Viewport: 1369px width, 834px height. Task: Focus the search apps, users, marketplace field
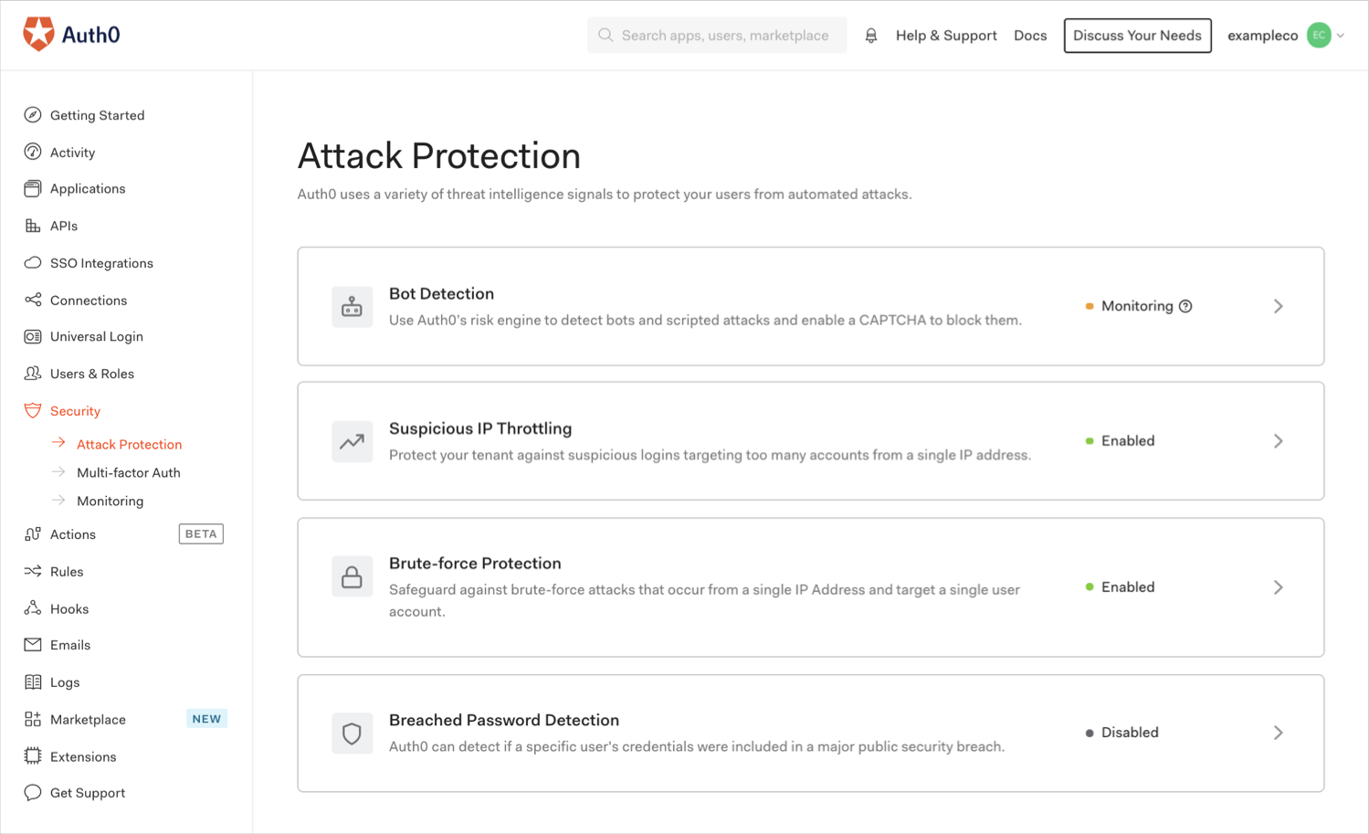(717, 35)
